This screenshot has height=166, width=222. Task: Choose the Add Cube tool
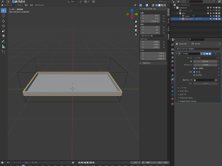(x=4, y=52)
